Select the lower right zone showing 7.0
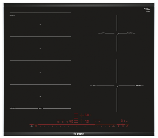The width and height of the screenshot is (158, 138). pyautogui.click(x=87, y=121)
